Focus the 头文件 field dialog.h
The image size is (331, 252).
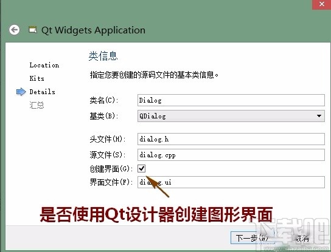coord(231,139)
